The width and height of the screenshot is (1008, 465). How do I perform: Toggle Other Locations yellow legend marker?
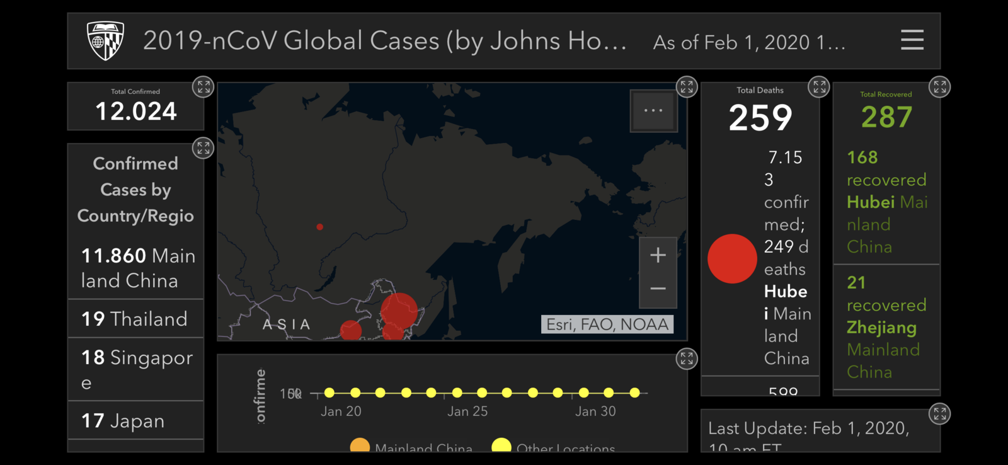[501, 446]
